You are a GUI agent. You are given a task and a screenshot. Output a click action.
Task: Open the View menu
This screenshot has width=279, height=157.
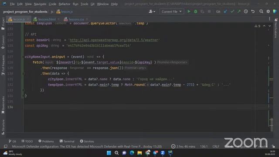pos(28,4)
